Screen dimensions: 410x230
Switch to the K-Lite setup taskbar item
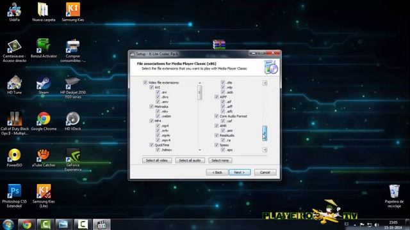click(x=101, y=224)
